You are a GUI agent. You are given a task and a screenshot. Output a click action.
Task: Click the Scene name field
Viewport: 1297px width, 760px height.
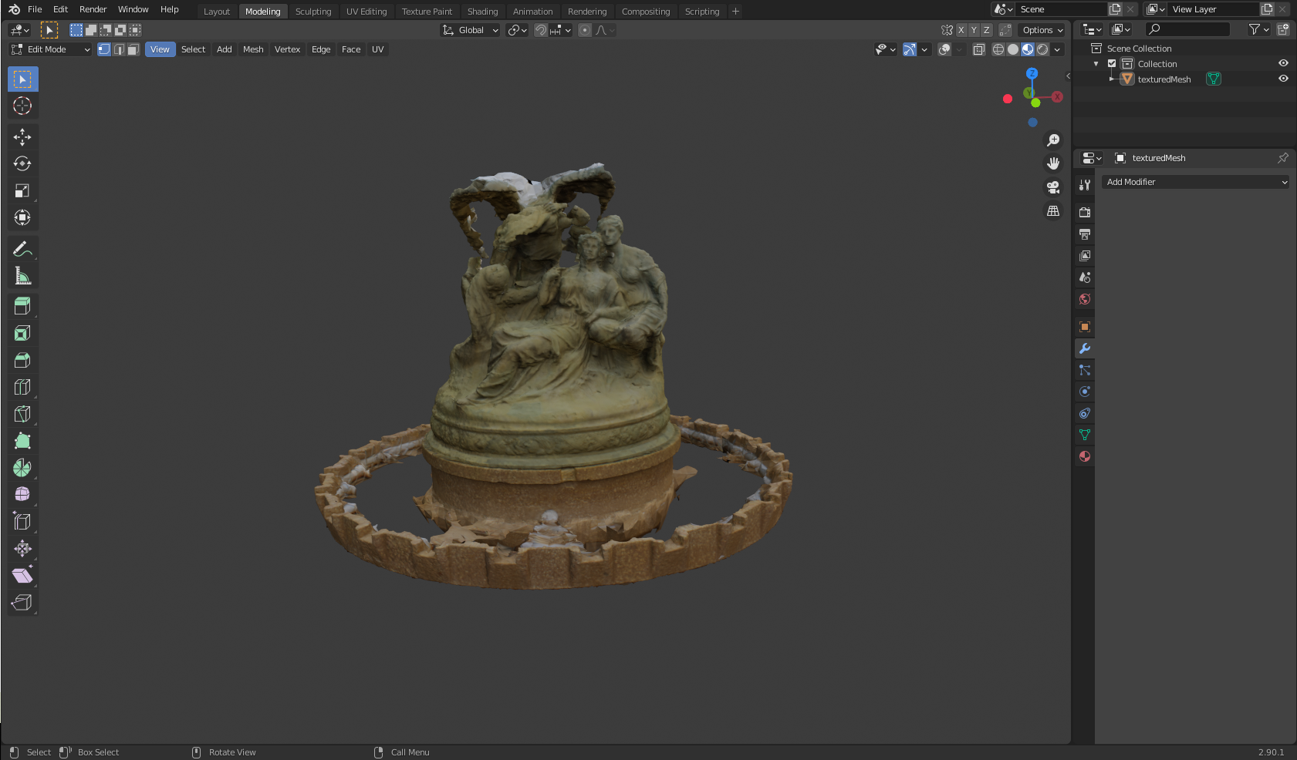pyautogui.click(x=1062, y=9)
